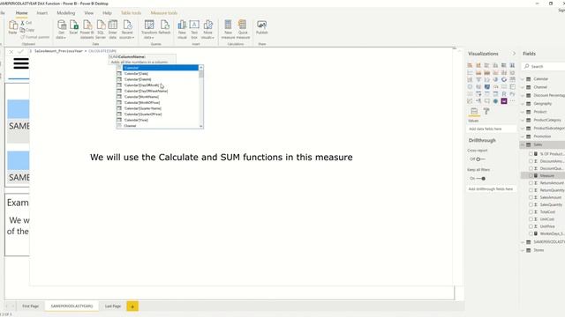The width and height of the screenshot is (565, 317).
Task: Expand the Product table in Fields
Action: [523, 112]
